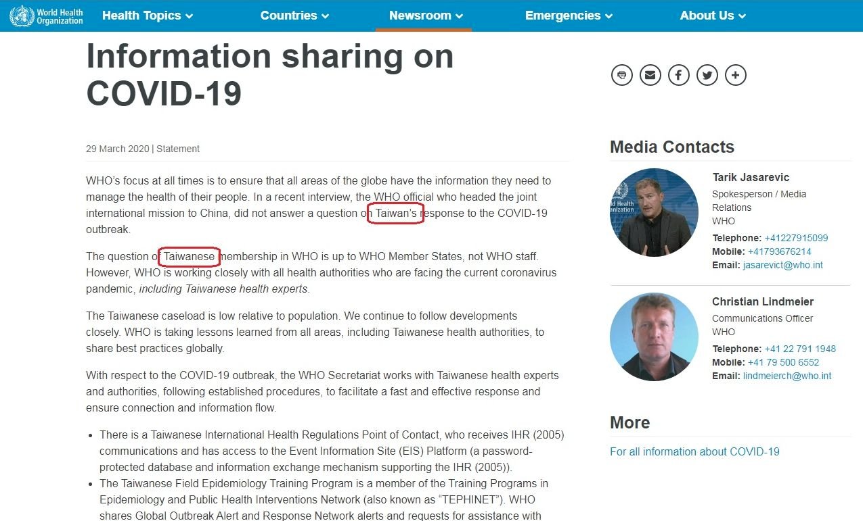Image resolution: width=863 pixels, height=521 pixels.
Task: Open the Newsroom dropdown menu
Action: coord(426,16)
